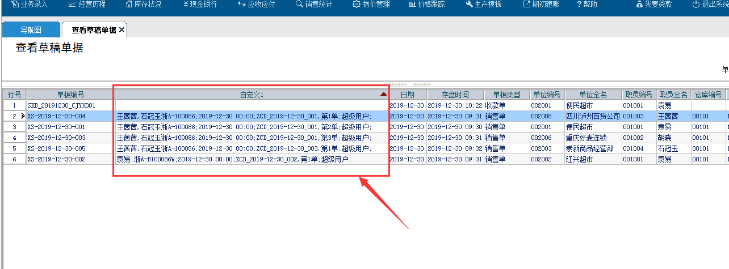Click the save time 2019-12-30 09:32

pos(455,148)
